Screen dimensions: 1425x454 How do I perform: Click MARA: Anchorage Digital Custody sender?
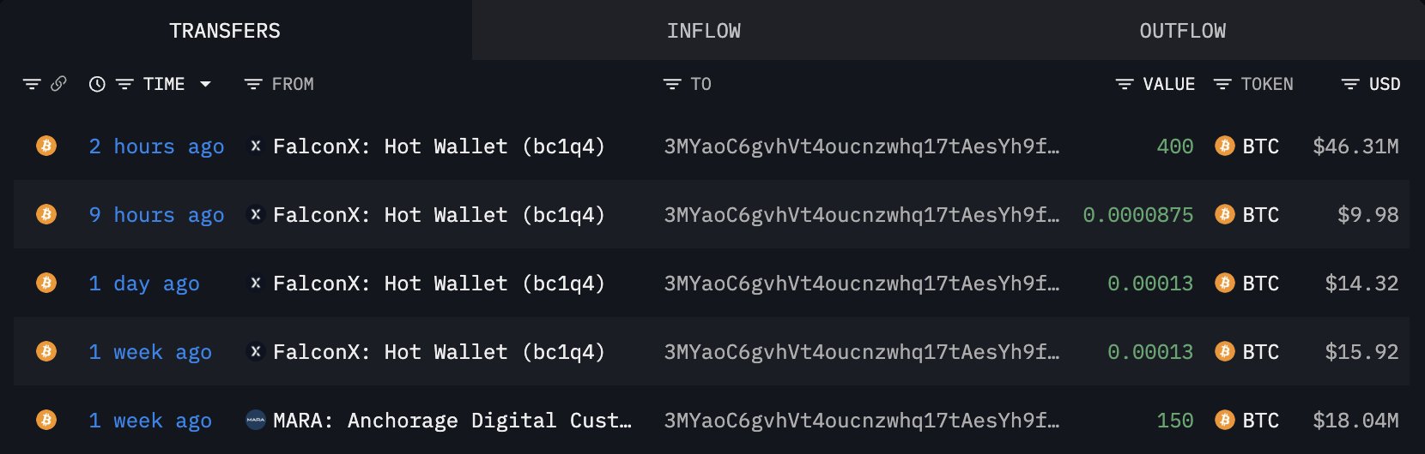coord(452,421)
